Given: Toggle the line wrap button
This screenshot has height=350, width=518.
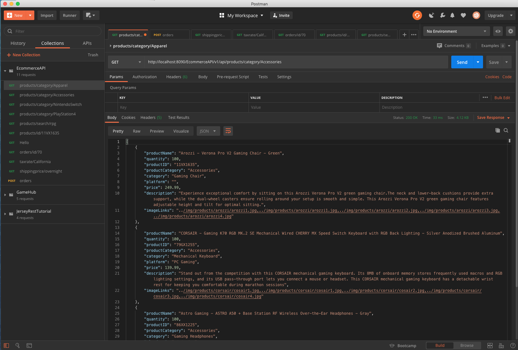Looking at the screenshot, I should tap(228, 131).
